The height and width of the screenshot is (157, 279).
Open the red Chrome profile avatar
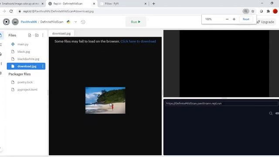pyautogui.click(x=275, y=11)
